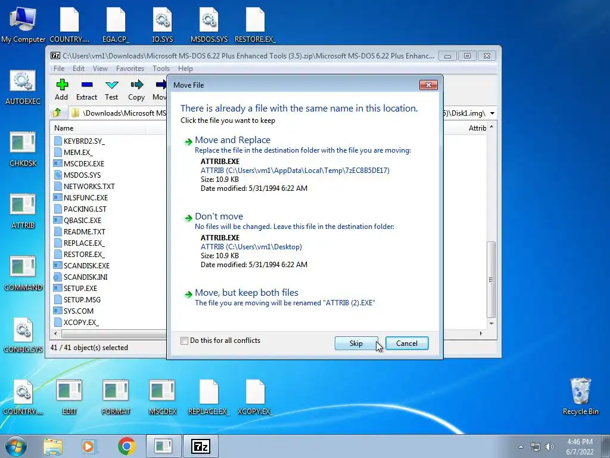The image size is (610, 458).
Task: Click the network icon in system tray
Action: 536,447
